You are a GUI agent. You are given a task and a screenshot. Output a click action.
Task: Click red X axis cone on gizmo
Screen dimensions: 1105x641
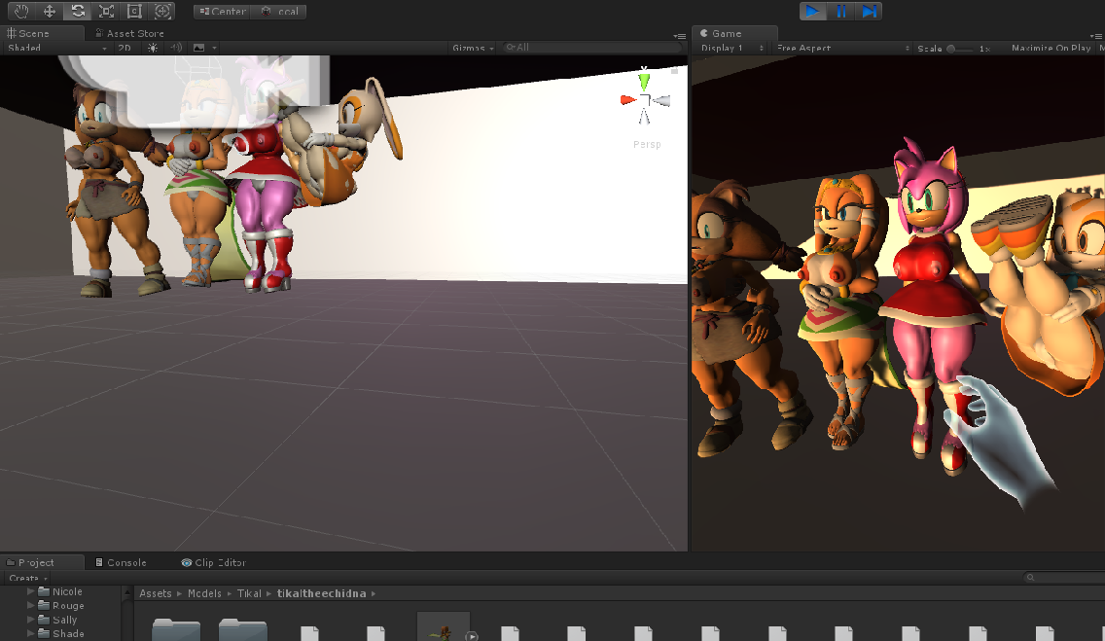[x=628, y=100]
